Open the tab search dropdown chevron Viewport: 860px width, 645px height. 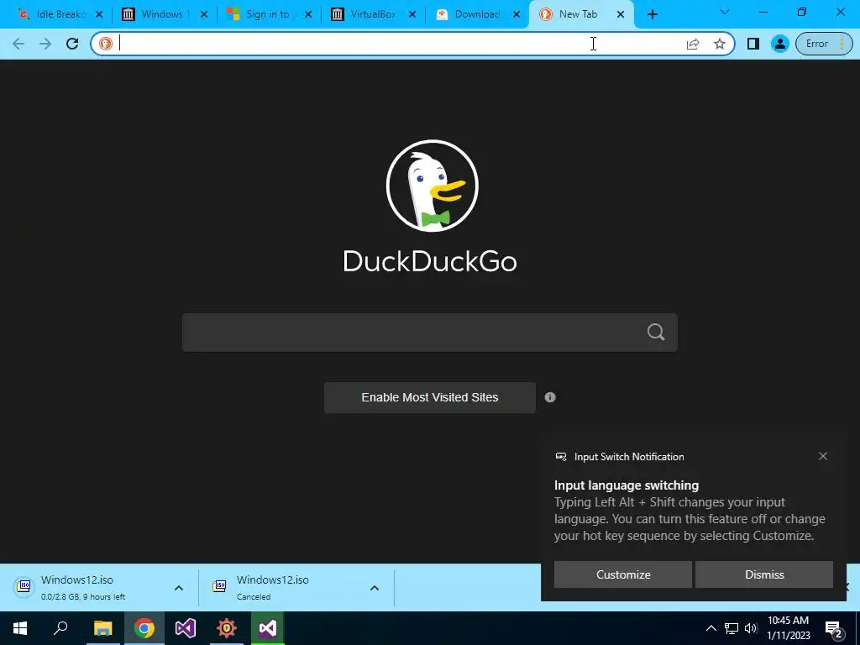pos(724,12)
